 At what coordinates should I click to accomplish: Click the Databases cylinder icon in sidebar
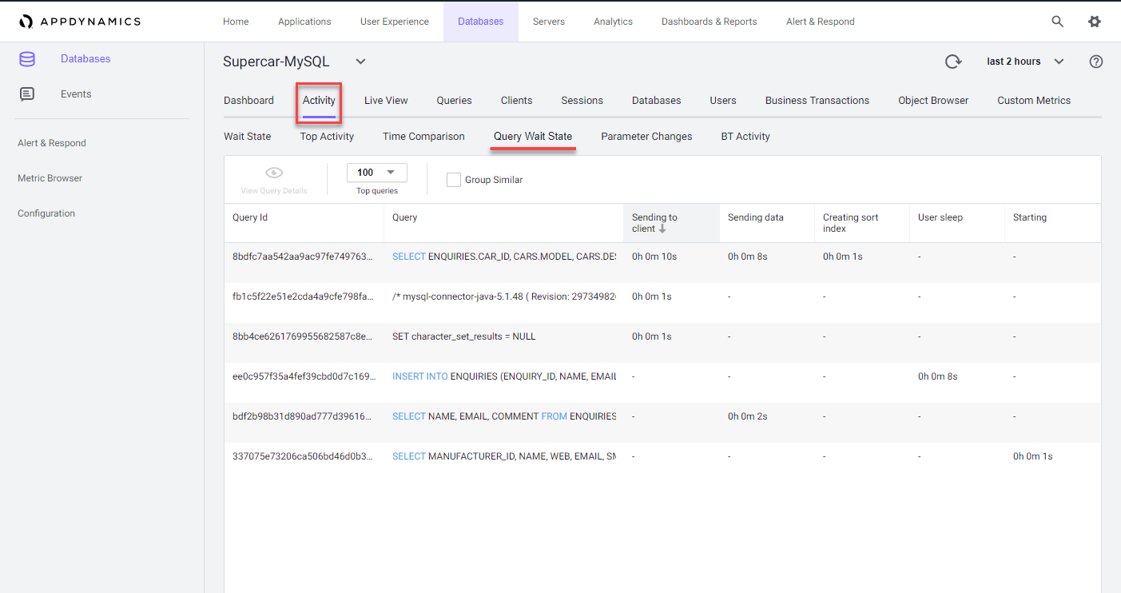point(27,59)
